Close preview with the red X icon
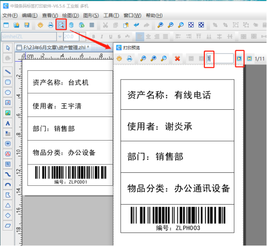The image size is (267, 246). click(177, 59)
